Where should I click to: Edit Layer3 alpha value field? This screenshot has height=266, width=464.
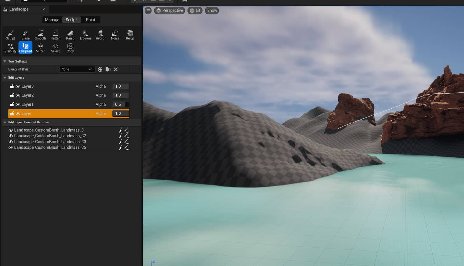tap(121, 86)
